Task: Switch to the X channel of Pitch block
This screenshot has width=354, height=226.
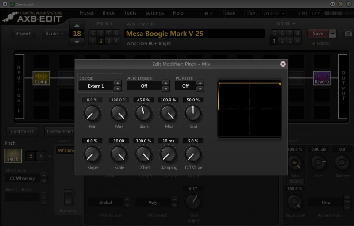Action: click(x=31, y=156)
